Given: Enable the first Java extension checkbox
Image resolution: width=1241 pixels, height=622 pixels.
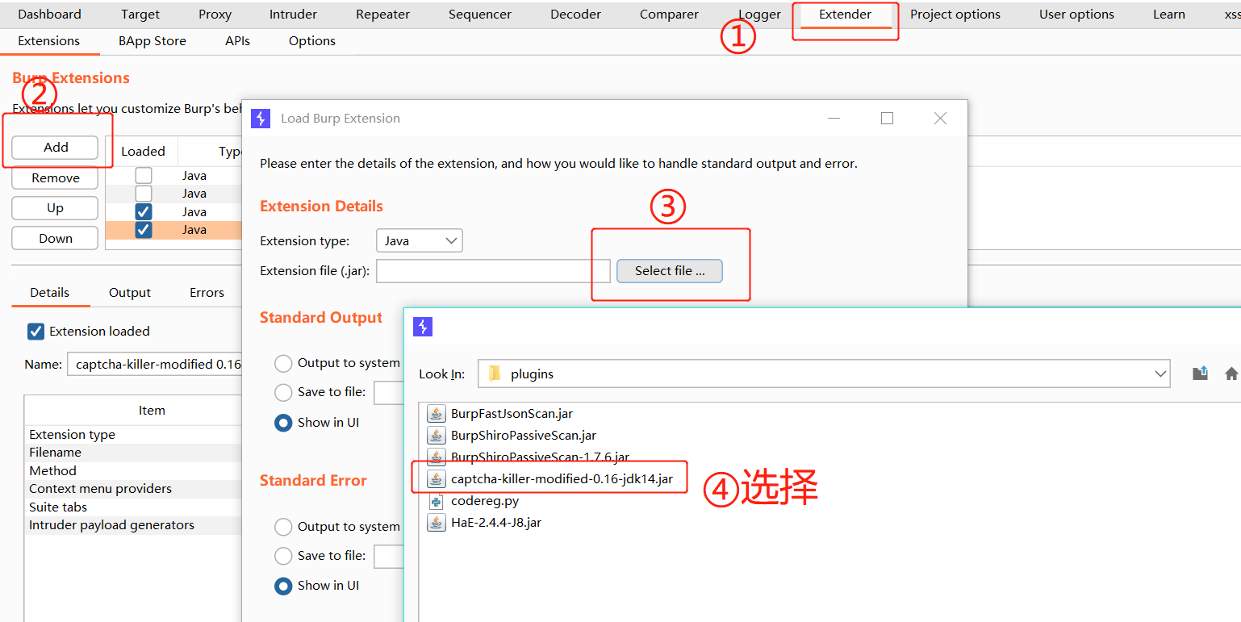Looking at the screenshot, I should [144, 176].
